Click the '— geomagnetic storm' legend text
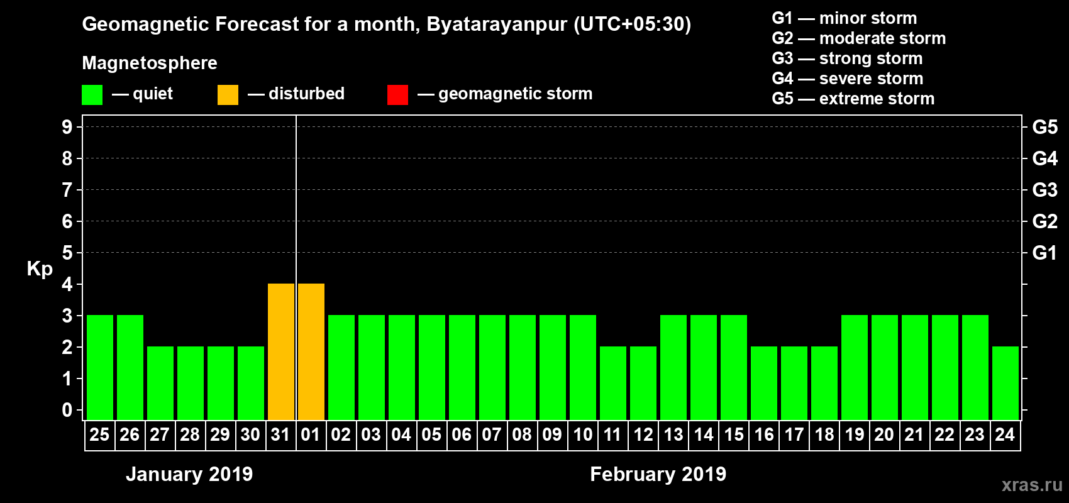Image resolution: width=1069 pixels, height=503 pixels. click(505, 94)
